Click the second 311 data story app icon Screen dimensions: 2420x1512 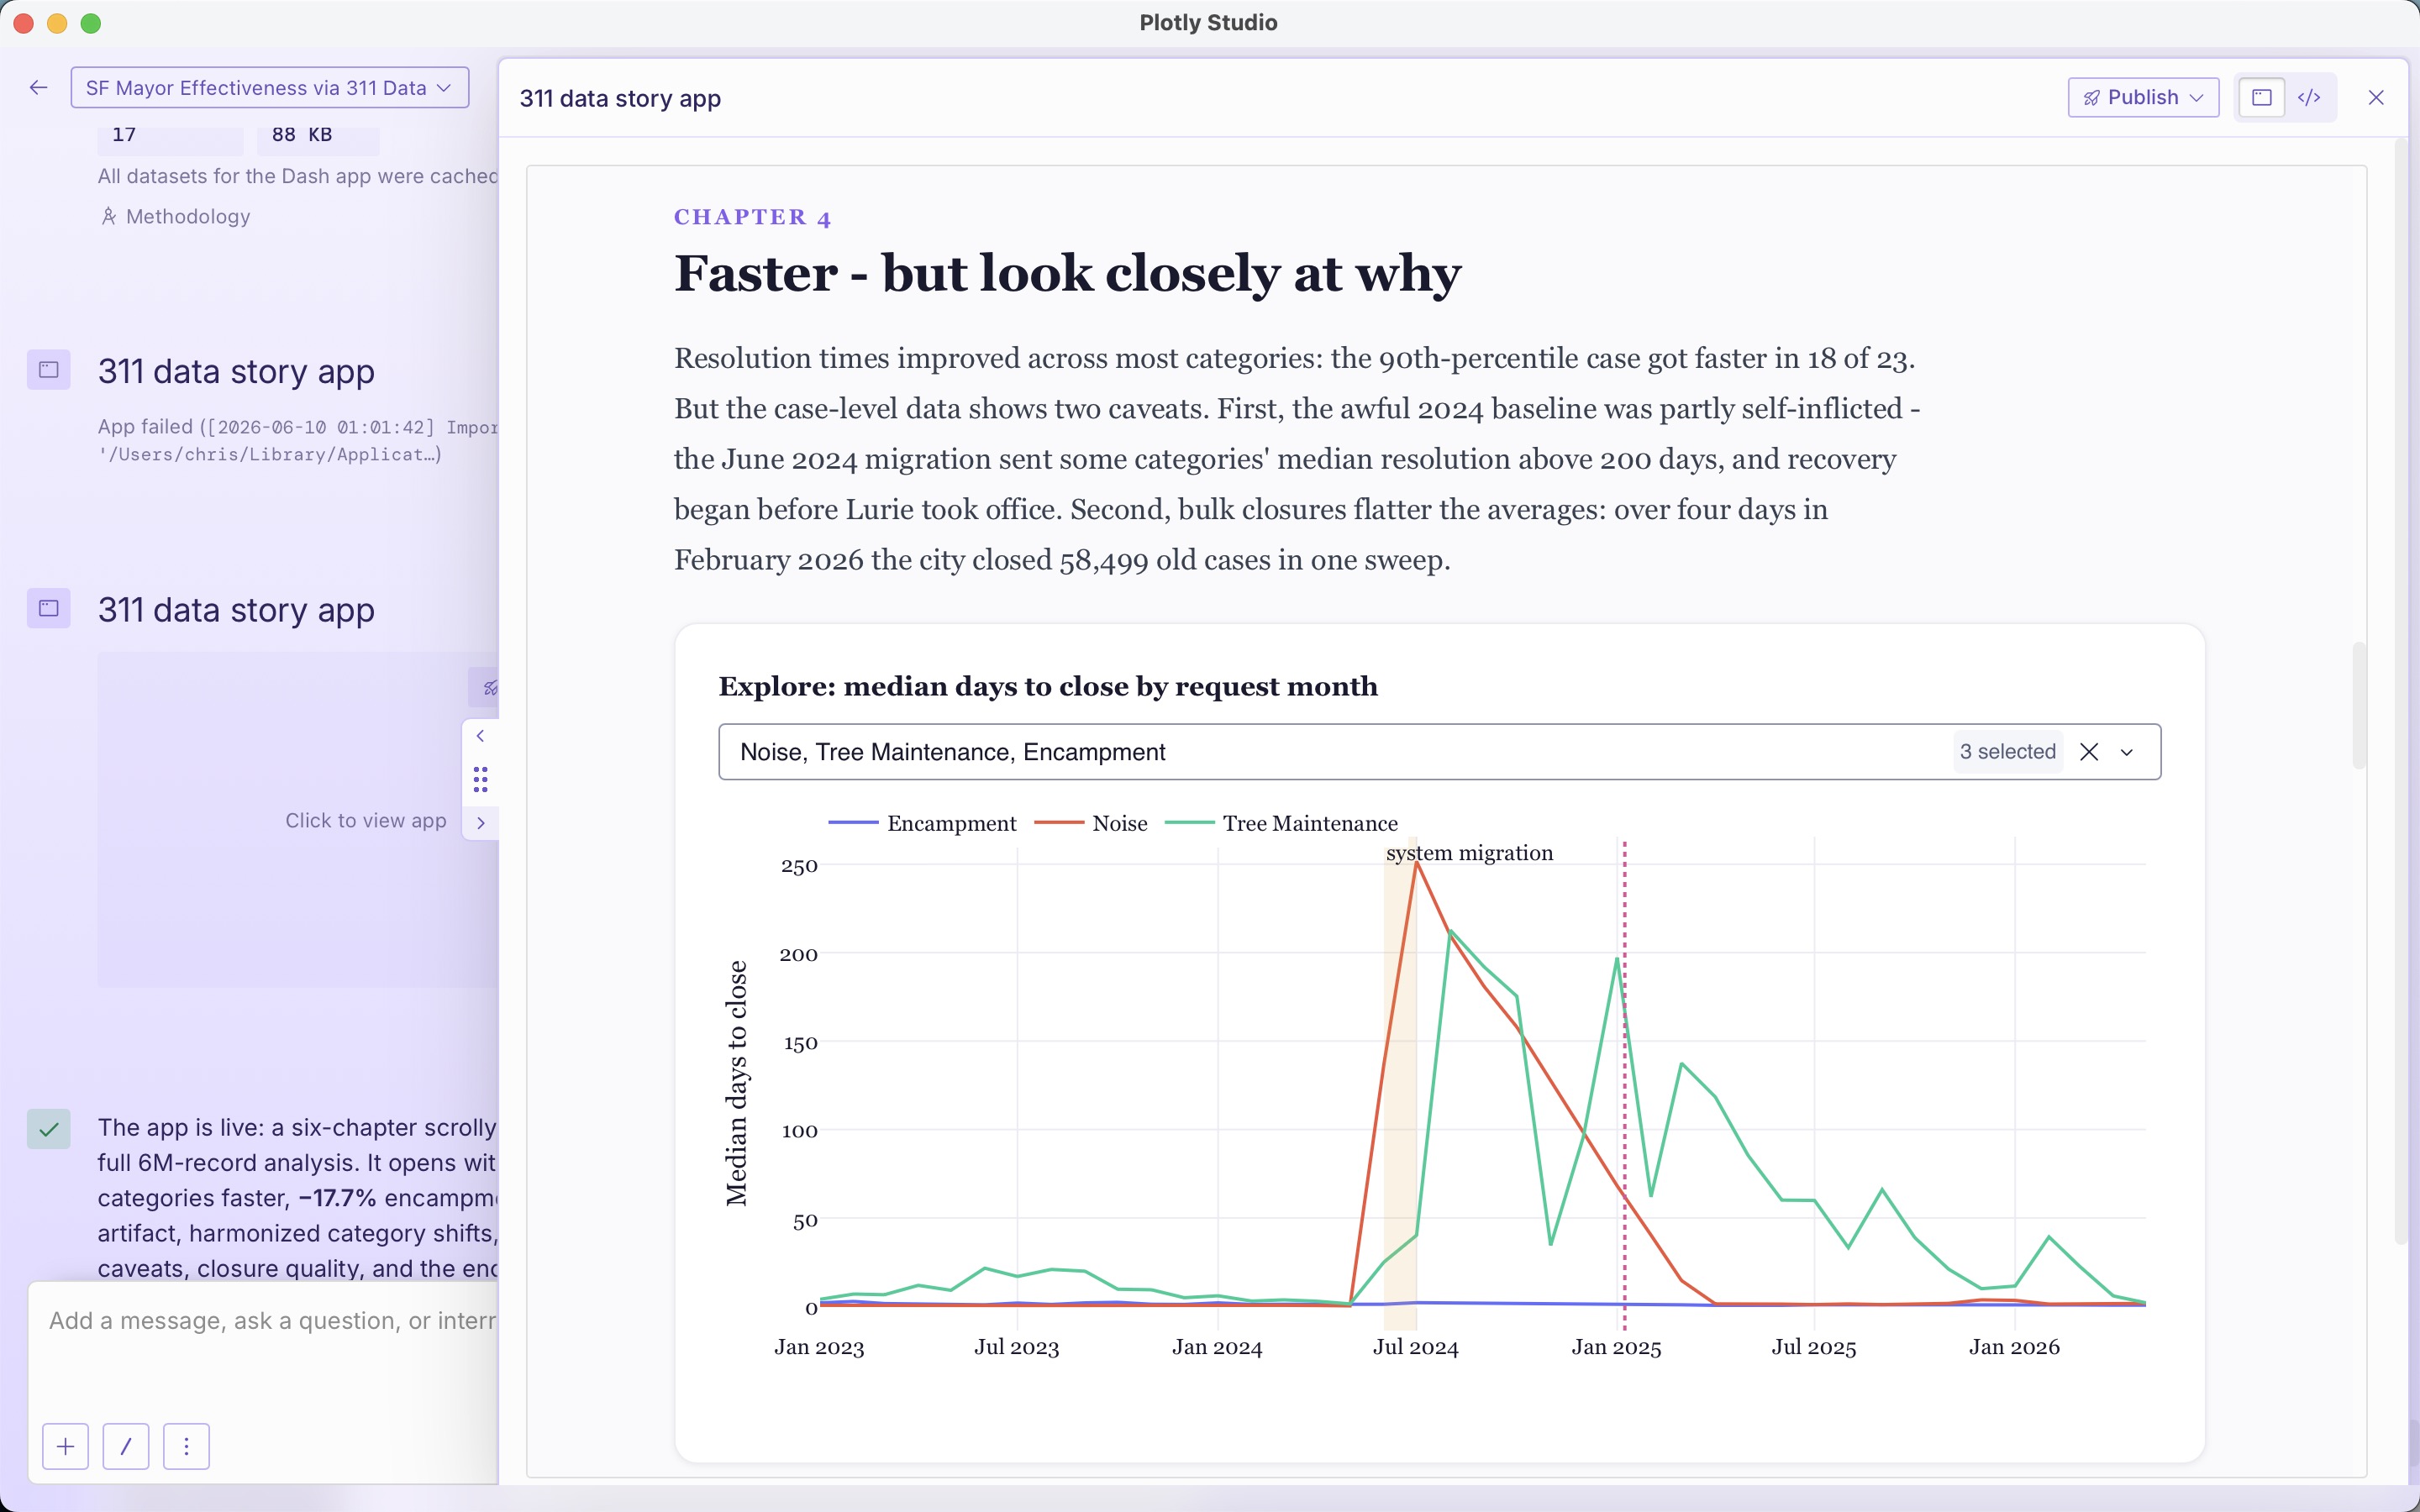pyautogui.click(x=48, y=608)
